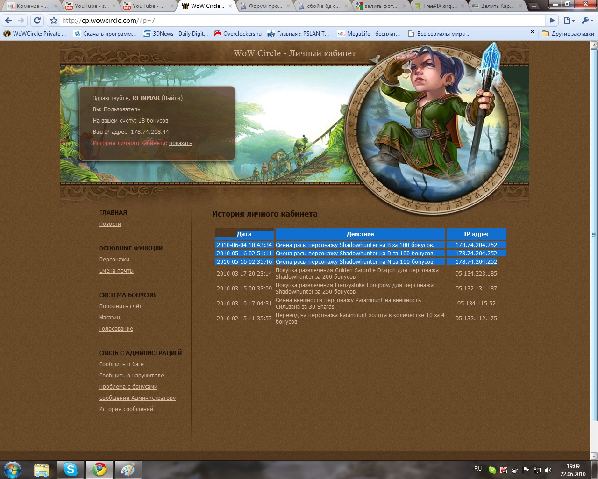Click the Выйти logout link
The width and height of the screenshot is (598, 479).
pyautogui.click(x=172, y=98)
